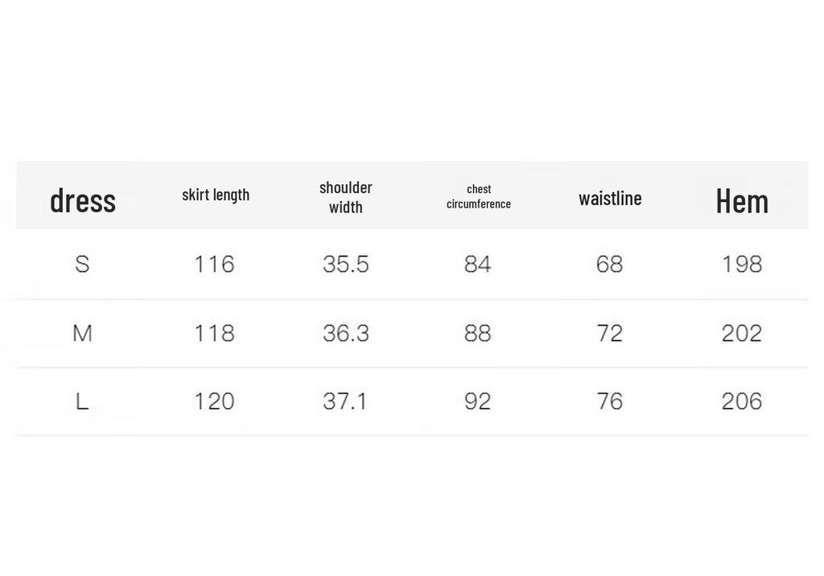
Task: Click waistline value 72
Action: (x=610, y=333)
